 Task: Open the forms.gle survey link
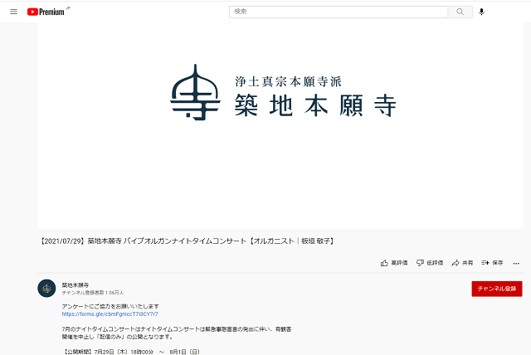110,314
